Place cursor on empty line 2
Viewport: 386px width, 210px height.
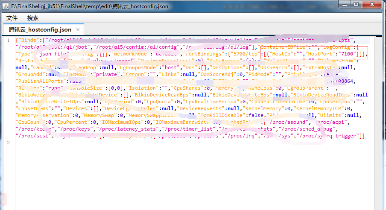(192, 143)
